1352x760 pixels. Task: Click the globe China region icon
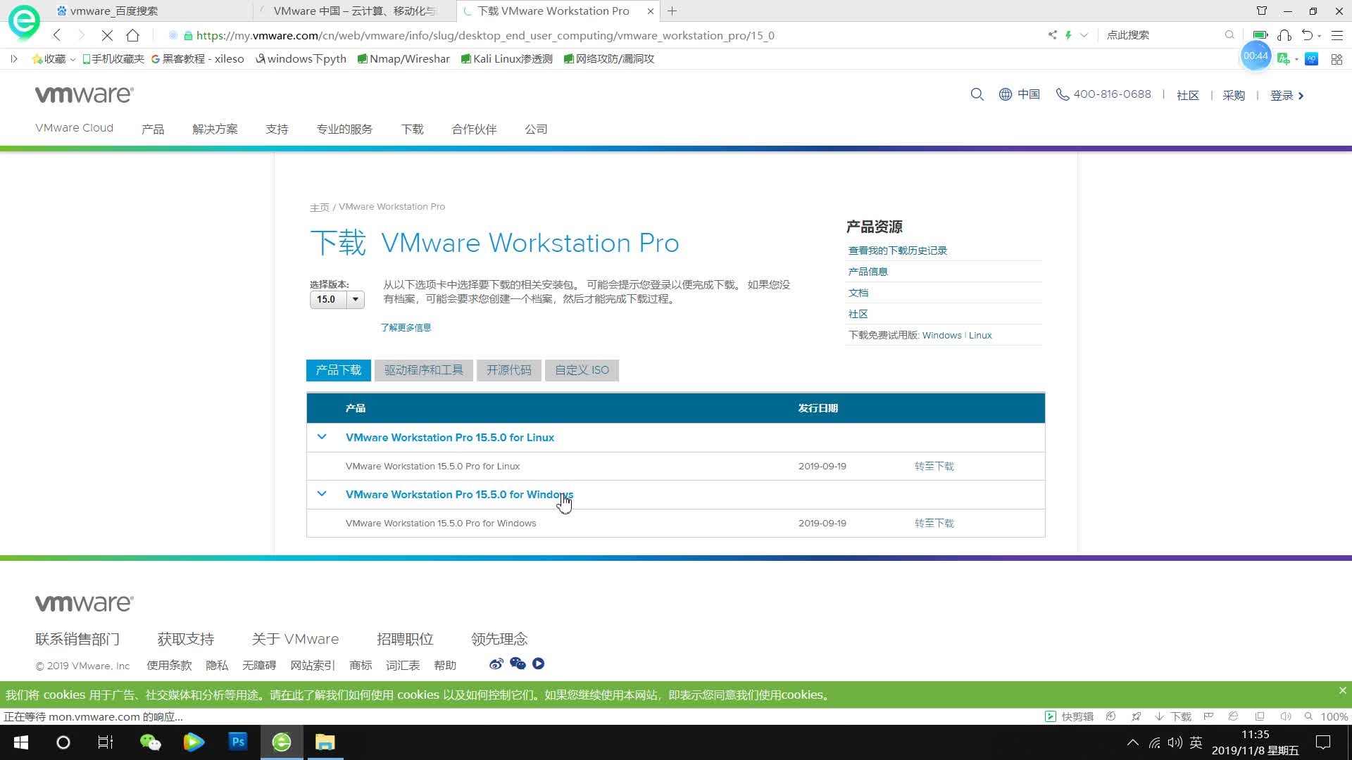1005,94
